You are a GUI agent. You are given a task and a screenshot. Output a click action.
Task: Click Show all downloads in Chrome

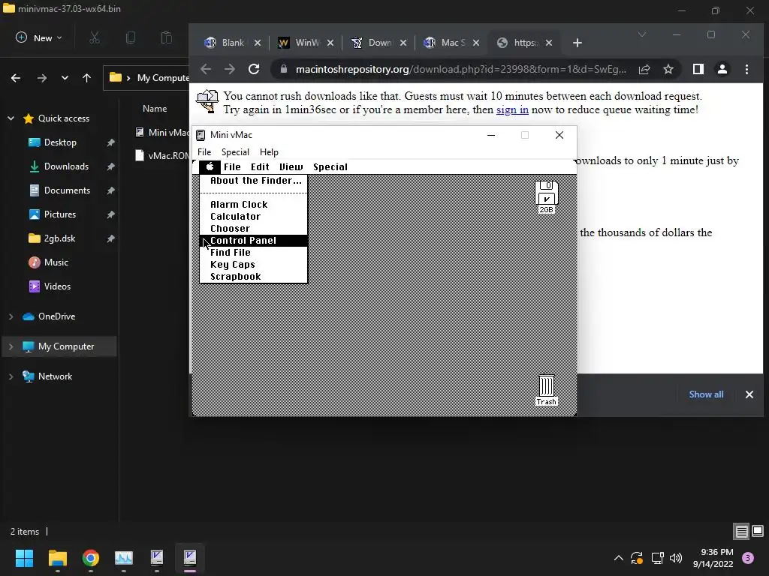(x=706, y=394)
